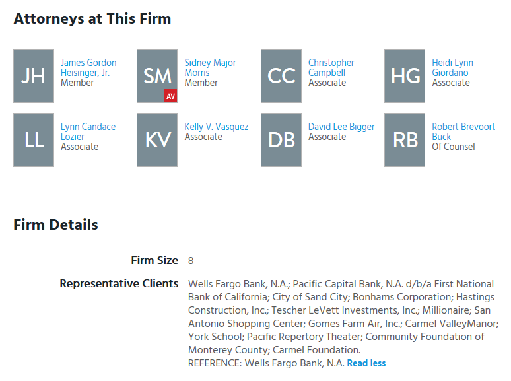The width and height of the screenshot is (511, 381).
Task: Open Kelly V. Vasquez profile link
Action: (217, 127)
